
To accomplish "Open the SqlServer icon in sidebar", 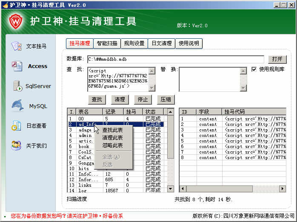I will tap(18, 86).
